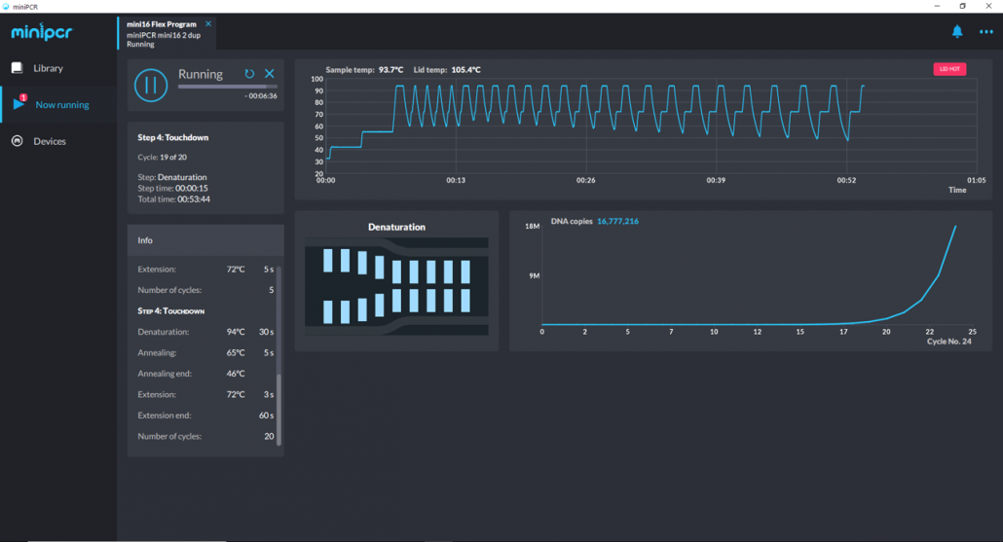Viewport: 1003px width, 542px height.
Task: Click Step 4: Touchdown heading in Info list
Action: click(170, 311)
